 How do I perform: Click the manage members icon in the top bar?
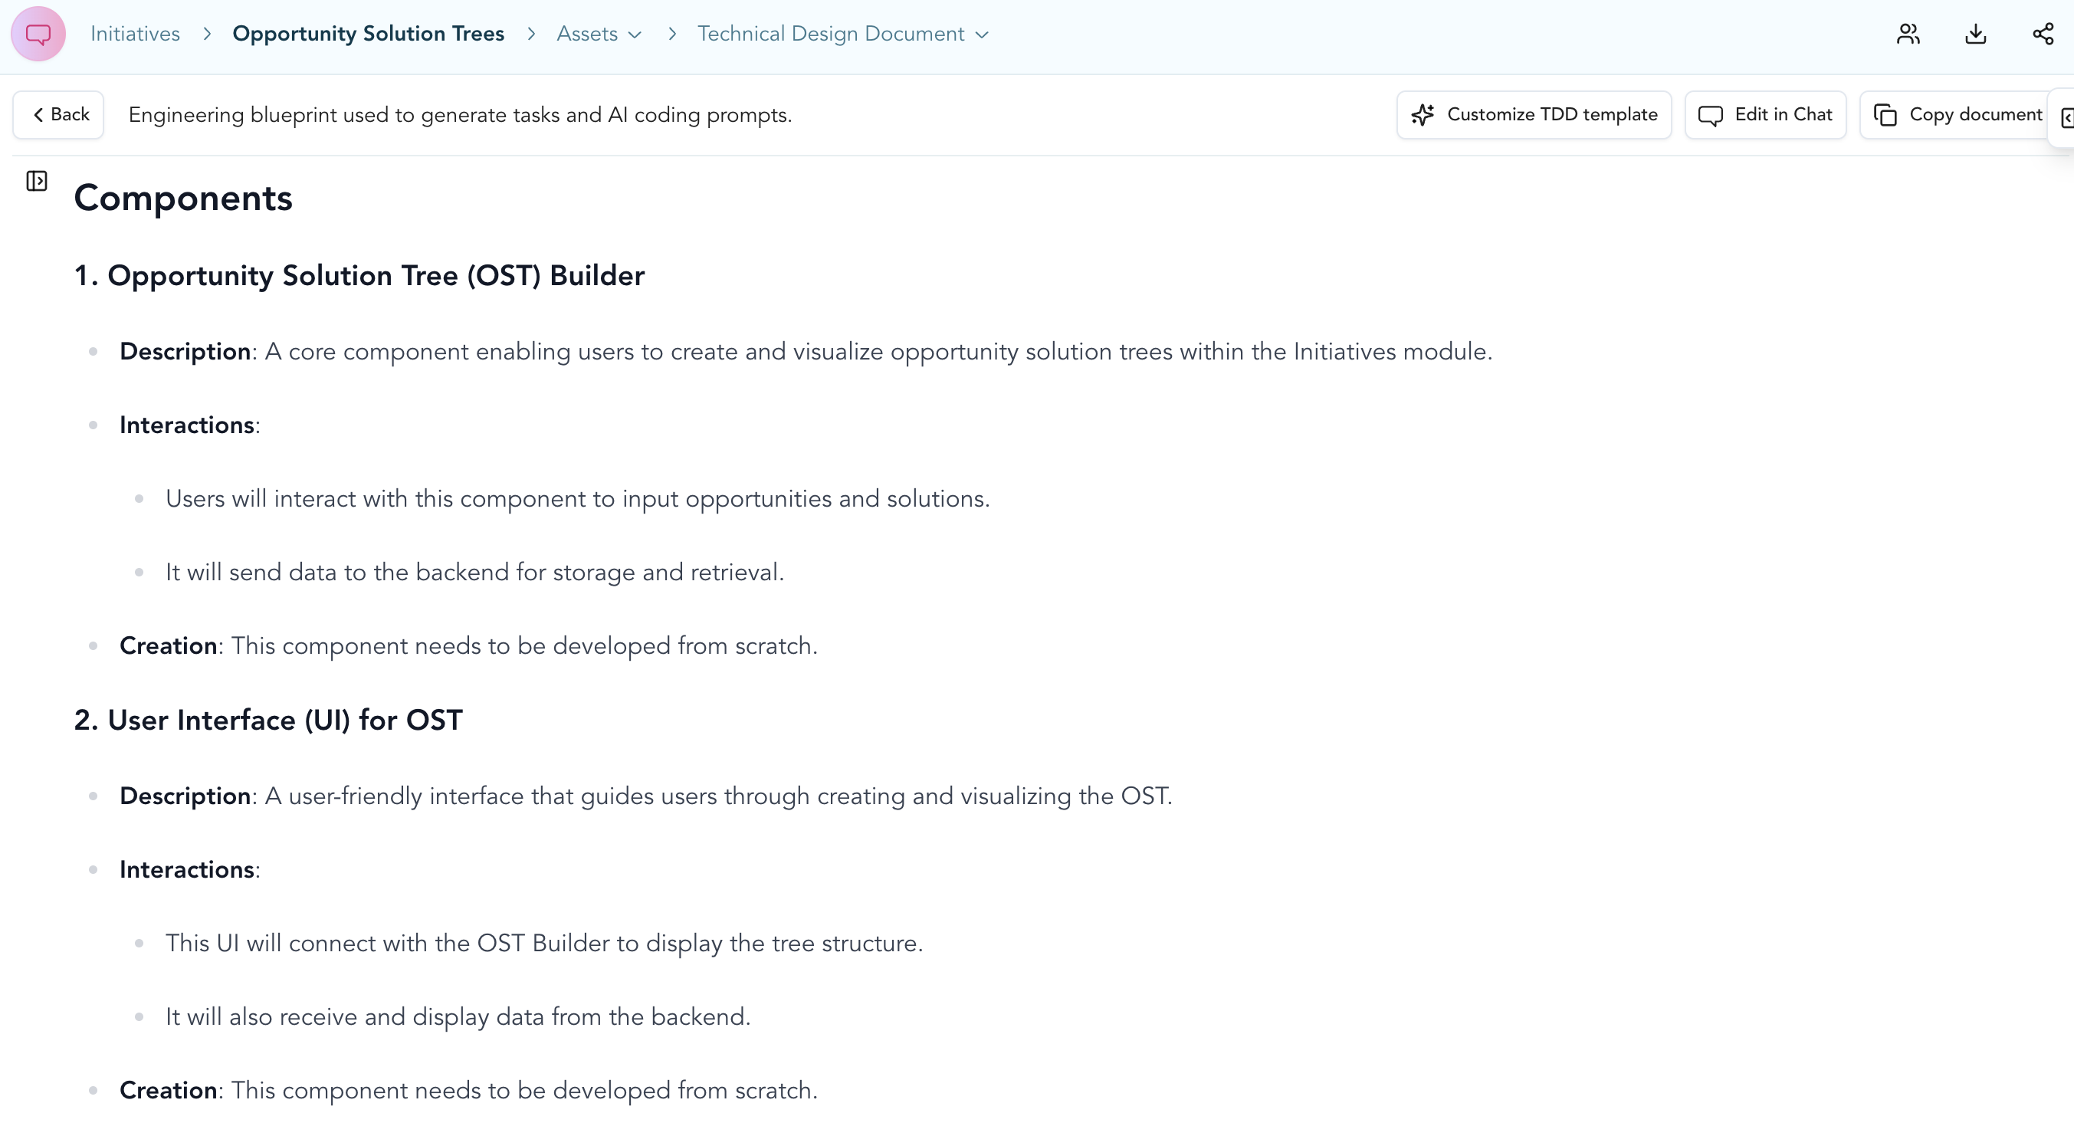coord(1908,33)
